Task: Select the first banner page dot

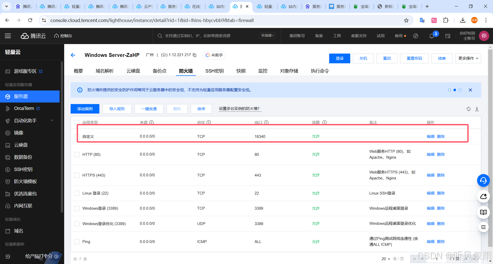Action: tap(449, 90)
